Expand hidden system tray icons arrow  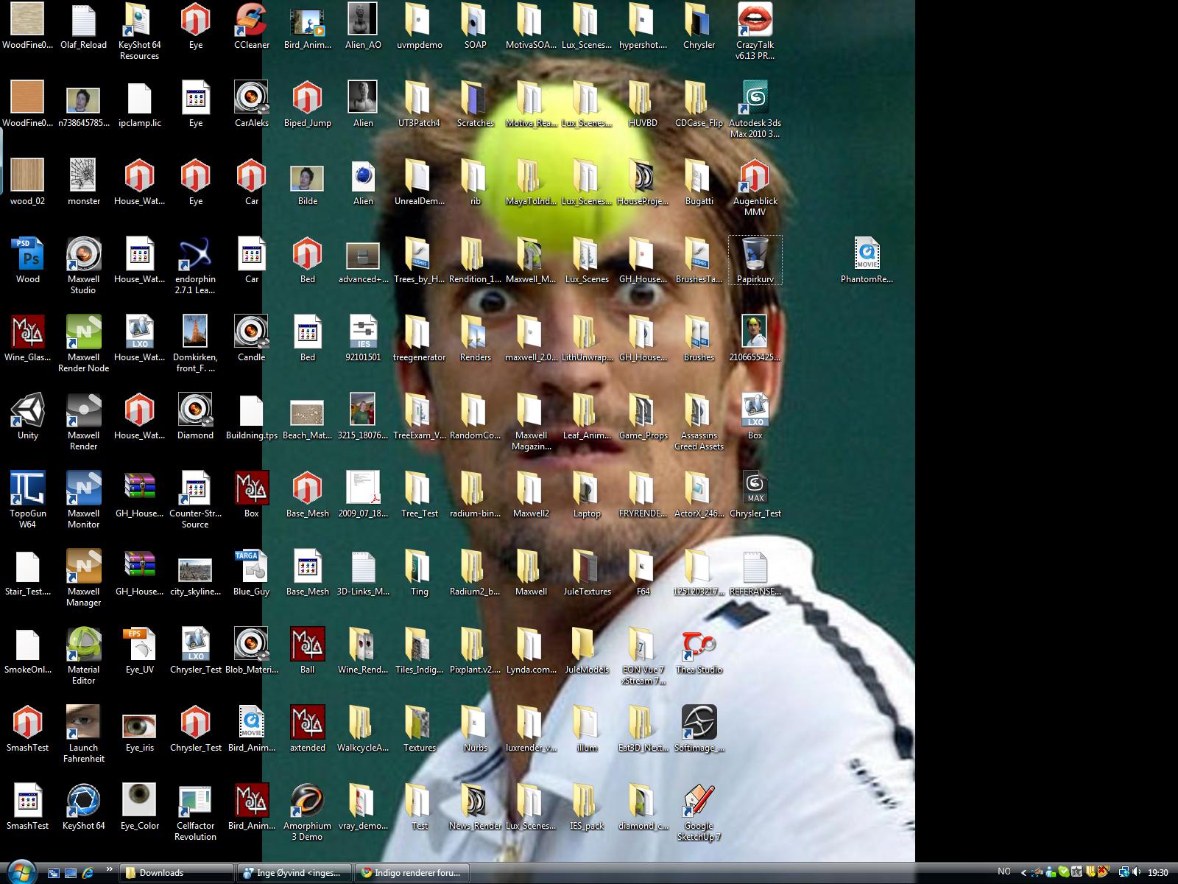[x=1023, y=873]
